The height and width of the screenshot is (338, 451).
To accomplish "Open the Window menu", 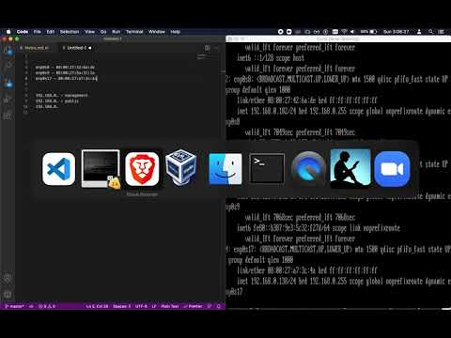I will click(x=157, y=32).
